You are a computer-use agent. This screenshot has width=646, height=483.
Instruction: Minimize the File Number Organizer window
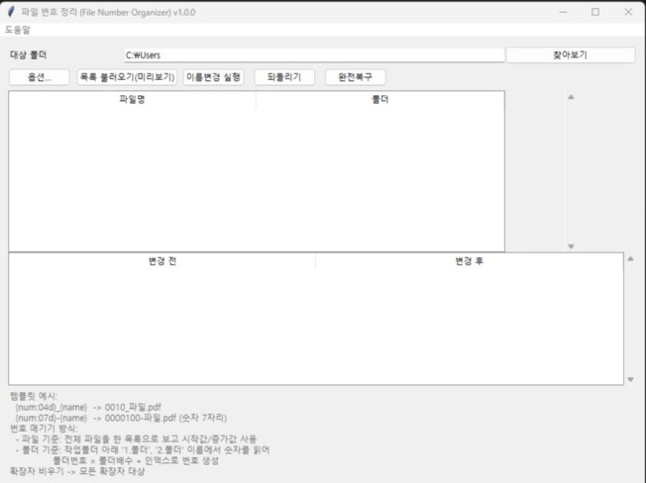(x=563, y=12)
